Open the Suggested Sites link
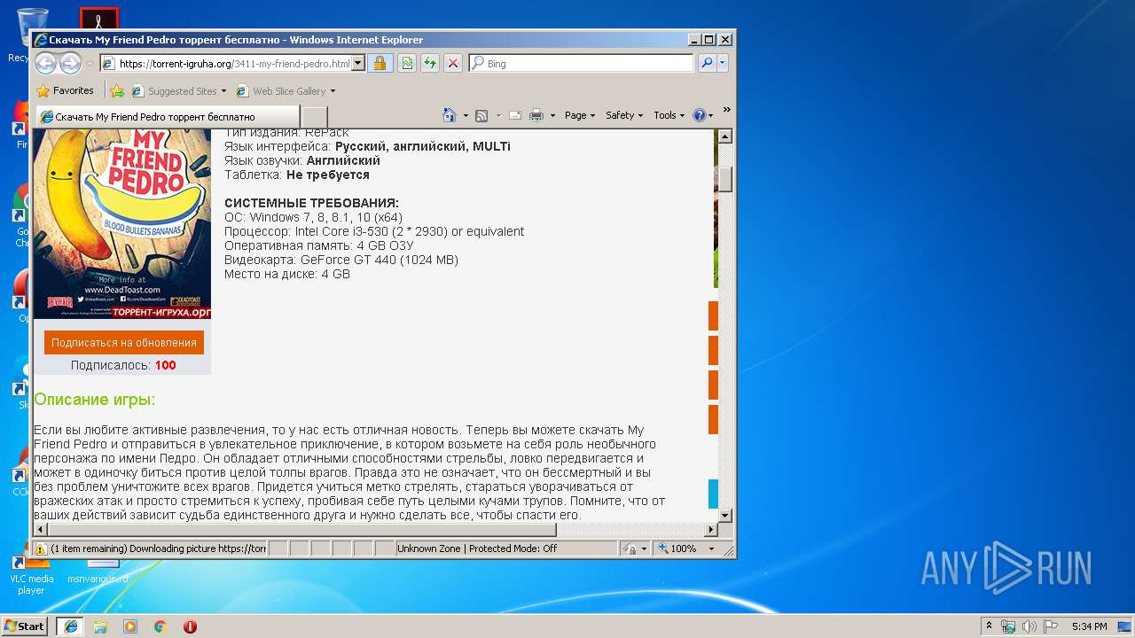This screenshot has height=638, width=1135. pos(179,91)
